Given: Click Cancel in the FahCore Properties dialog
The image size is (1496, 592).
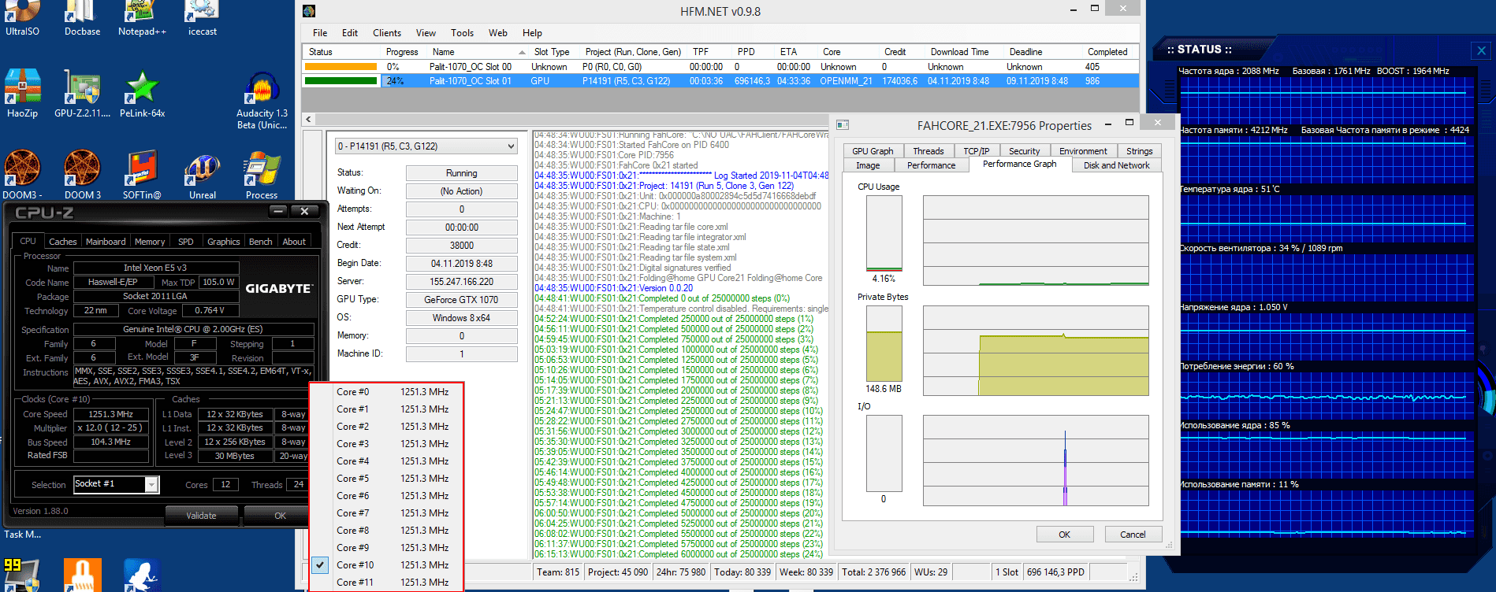Looking at the screenshot, I should point(1133,535).
